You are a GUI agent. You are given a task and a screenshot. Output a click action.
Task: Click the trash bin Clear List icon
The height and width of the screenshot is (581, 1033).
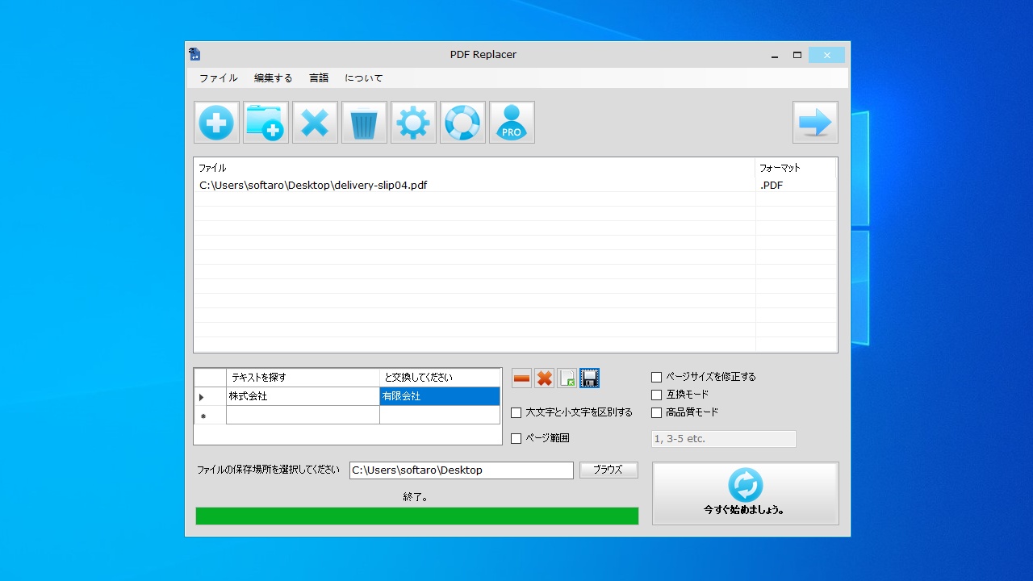click(364, 123)
